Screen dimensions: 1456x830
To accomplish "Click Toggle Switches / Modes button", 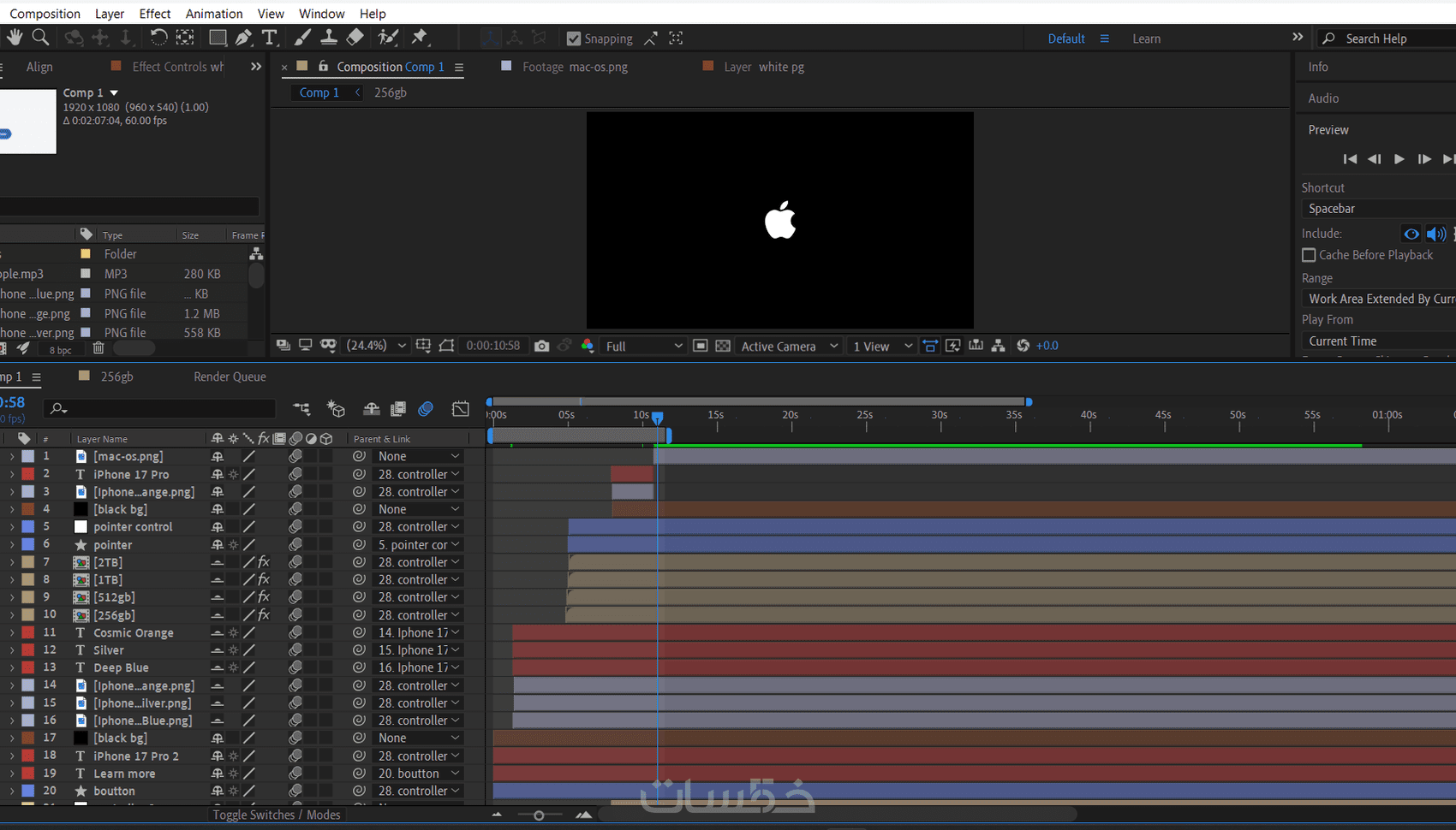I will 276,815.
